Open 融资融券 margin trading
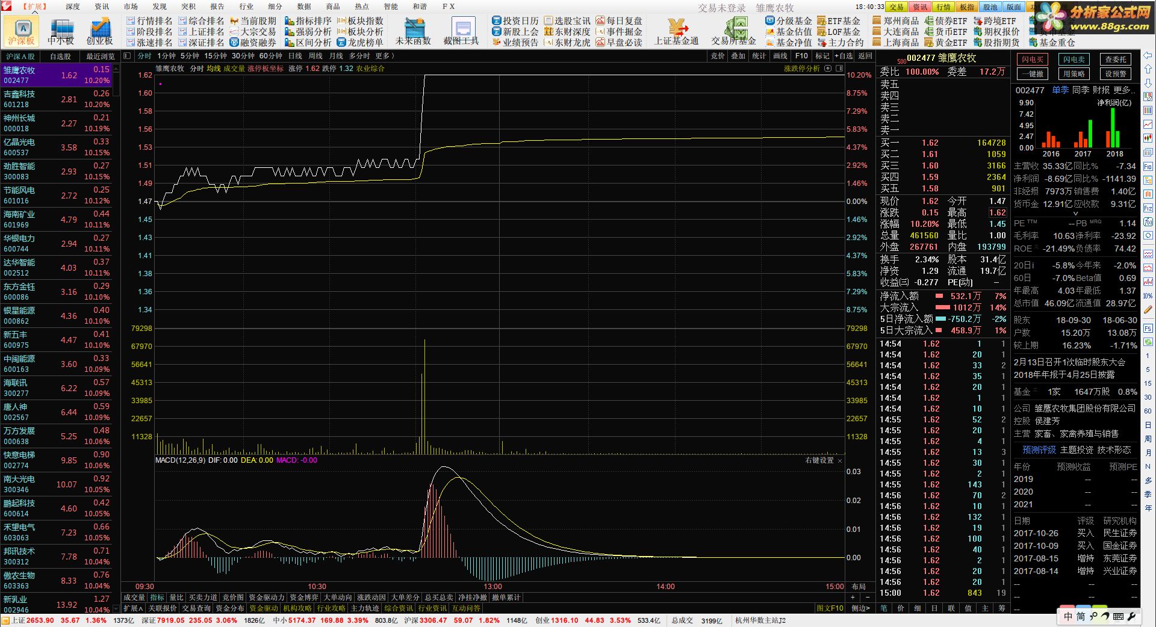 (x=253, y=42)
